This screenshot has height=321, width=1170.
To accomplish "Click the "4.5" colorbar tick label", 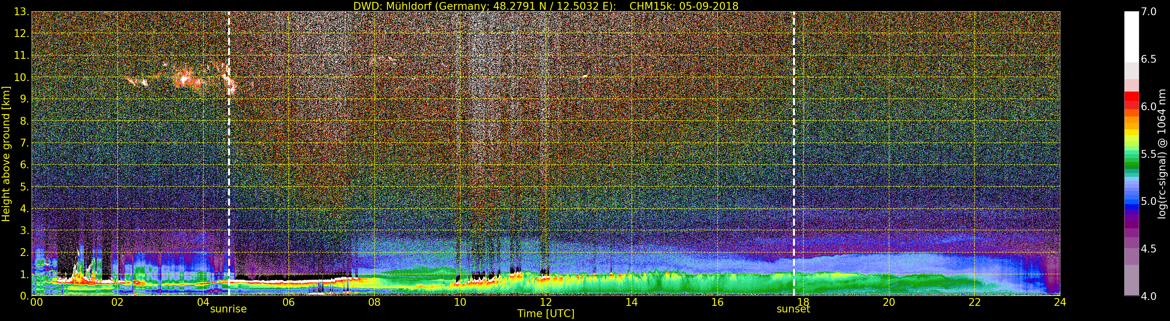I will pyautogui.click(x=1149, y=249).
